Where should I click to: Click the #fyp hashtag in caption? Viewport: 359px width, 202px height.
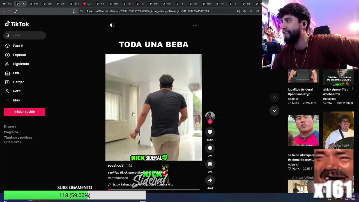(x=116, y=172)
